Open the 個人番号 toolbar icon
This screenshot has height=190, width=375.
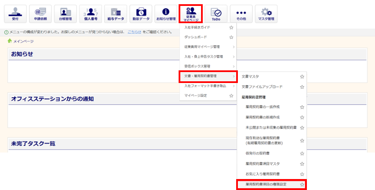[91, 14]
